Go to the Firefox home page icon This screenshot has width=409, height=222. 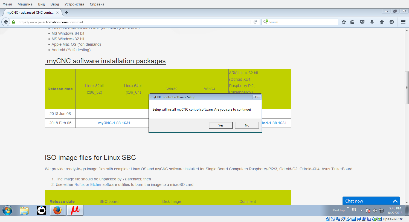coord(382,22)
